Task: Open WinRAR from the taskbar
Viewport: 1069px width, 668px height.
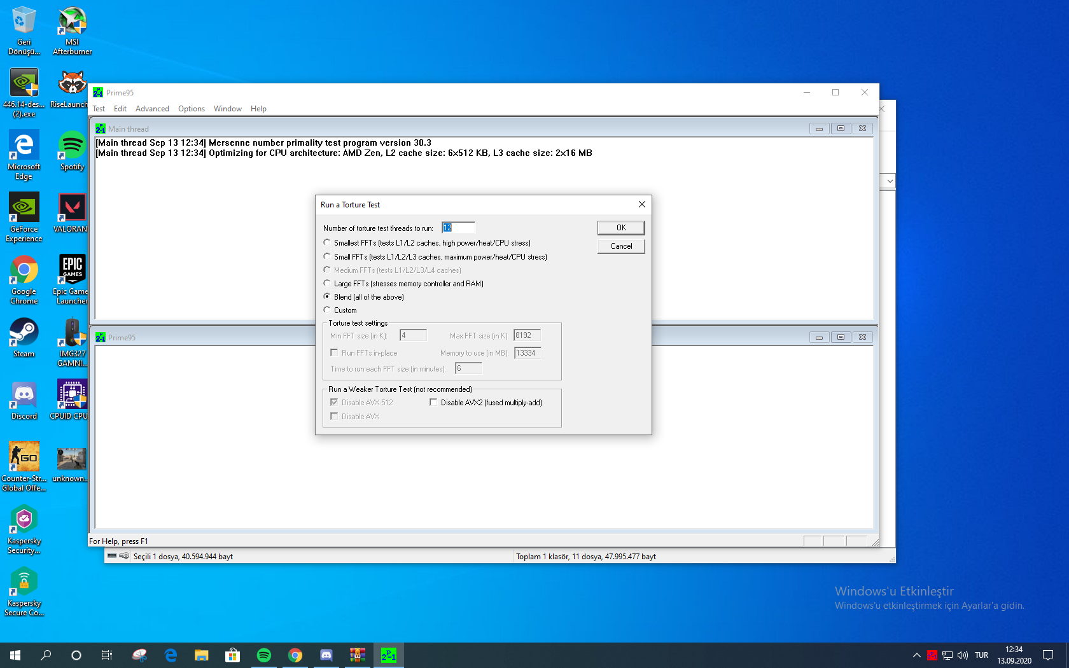Action: 358,655
